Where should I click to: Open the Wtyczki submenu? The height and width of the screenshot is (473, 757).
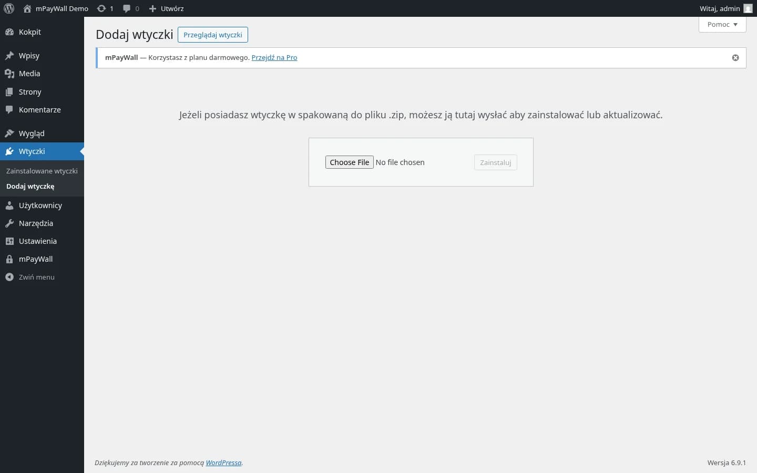tap(32, 151)
